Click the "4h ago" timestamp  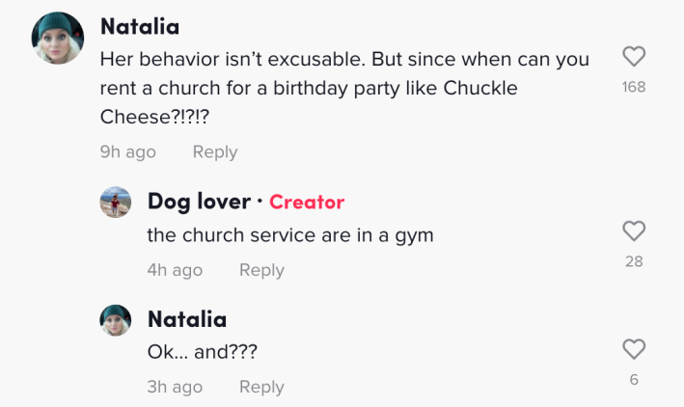[175, 270]
